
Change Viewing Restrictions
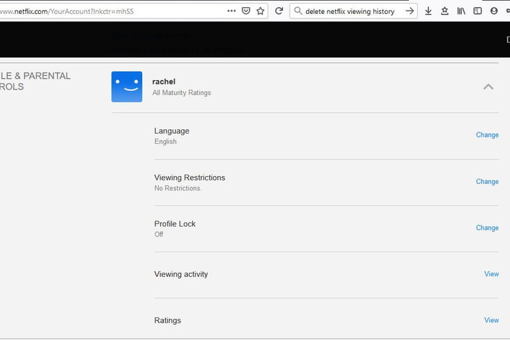click(487, 181)
